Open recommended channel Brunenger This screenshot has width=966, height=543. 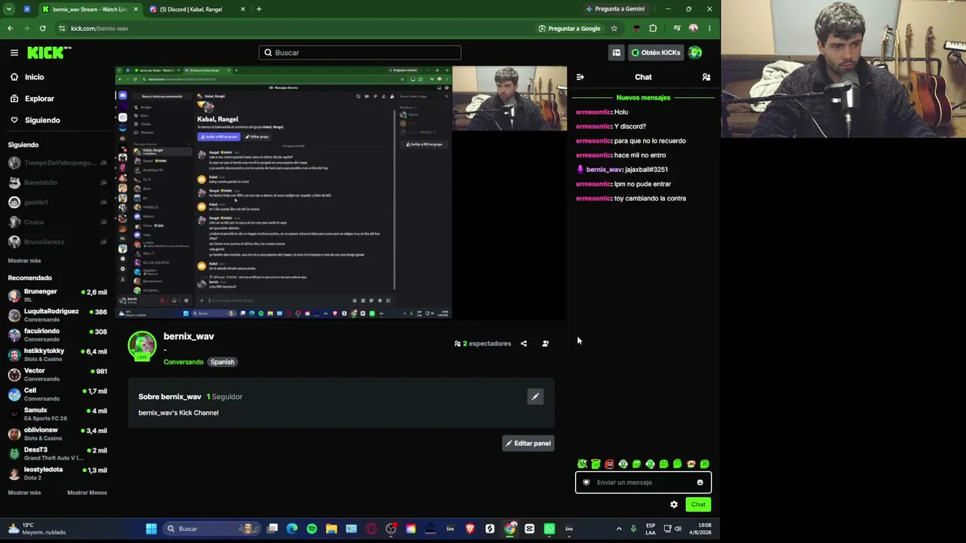tap(57, 296)
